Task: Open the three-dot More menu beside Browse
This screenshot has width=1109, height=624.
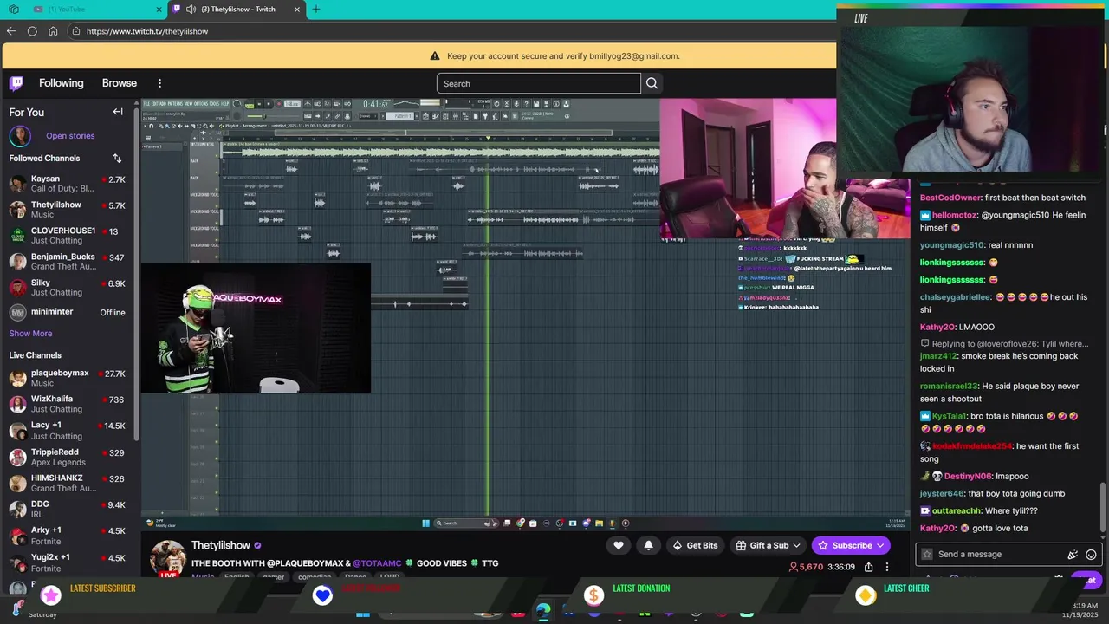Action: click(159, 83)
